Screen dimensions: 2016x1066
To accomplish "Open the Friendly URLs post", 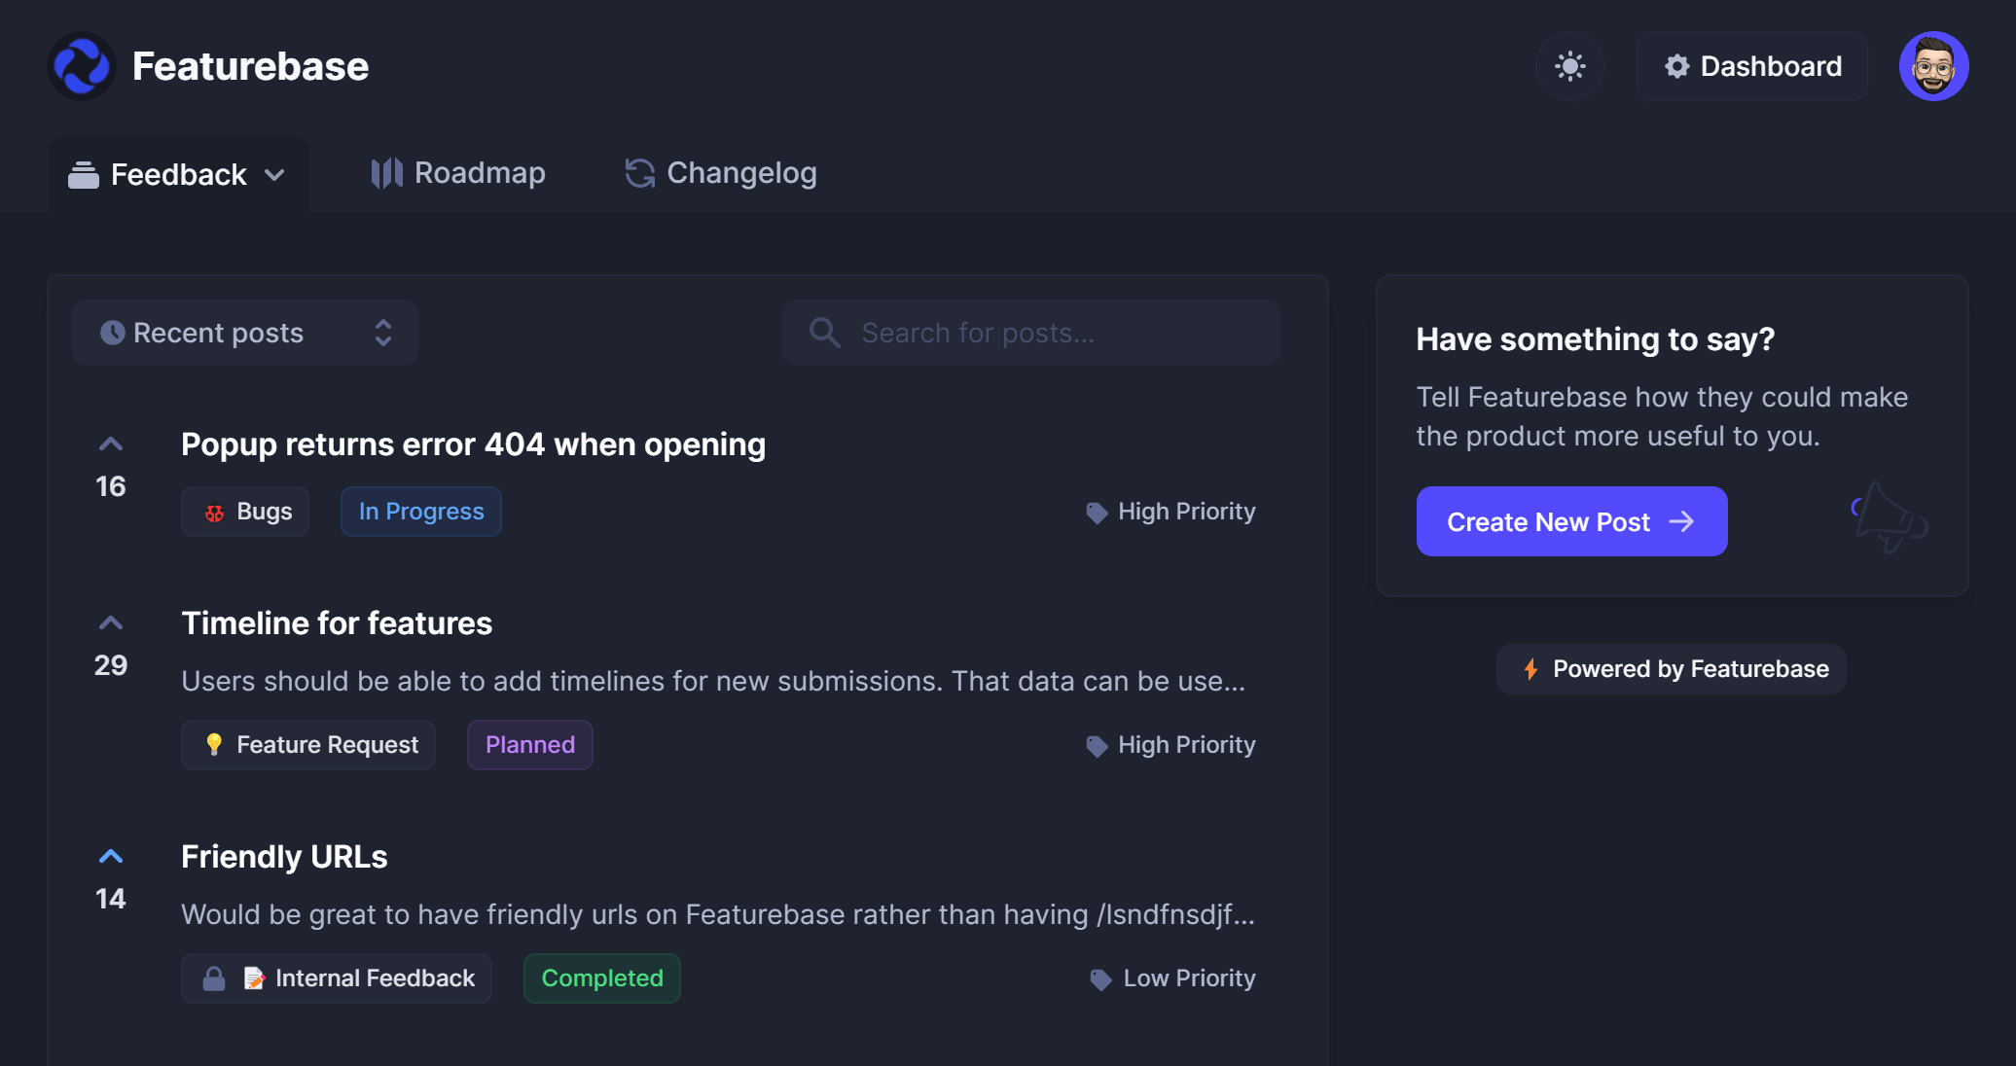I will pos(284,857).
